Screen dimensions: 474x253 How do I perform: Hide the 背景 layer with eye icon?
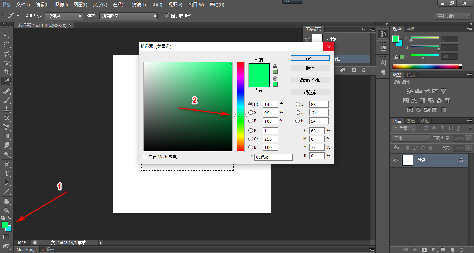395,160
